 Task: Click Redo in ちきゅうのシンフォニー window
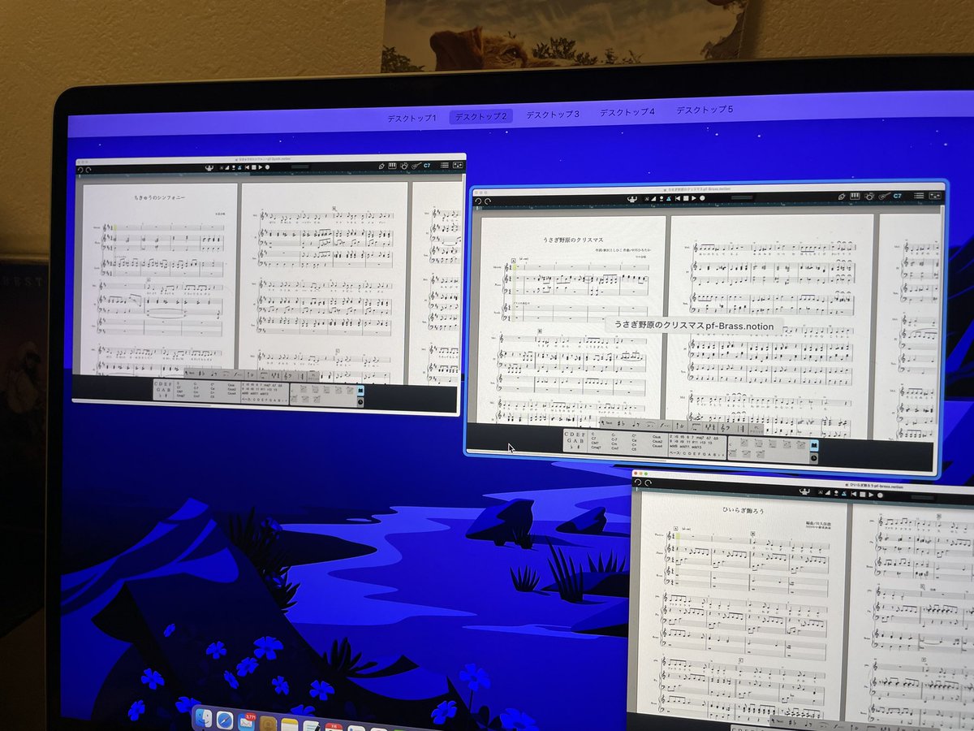tap(88, 169)
